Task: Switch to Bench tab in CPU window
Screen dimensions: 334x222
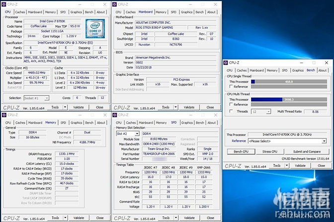Action: [x=89, y=12]
